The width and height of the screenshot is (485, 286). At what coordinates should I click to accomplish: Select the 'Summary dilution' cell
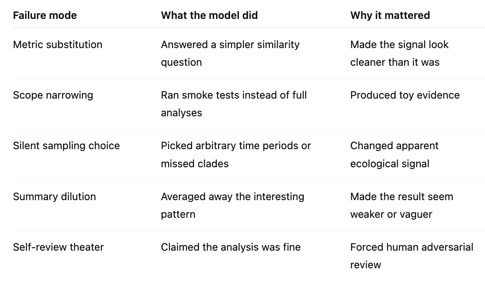54,196
